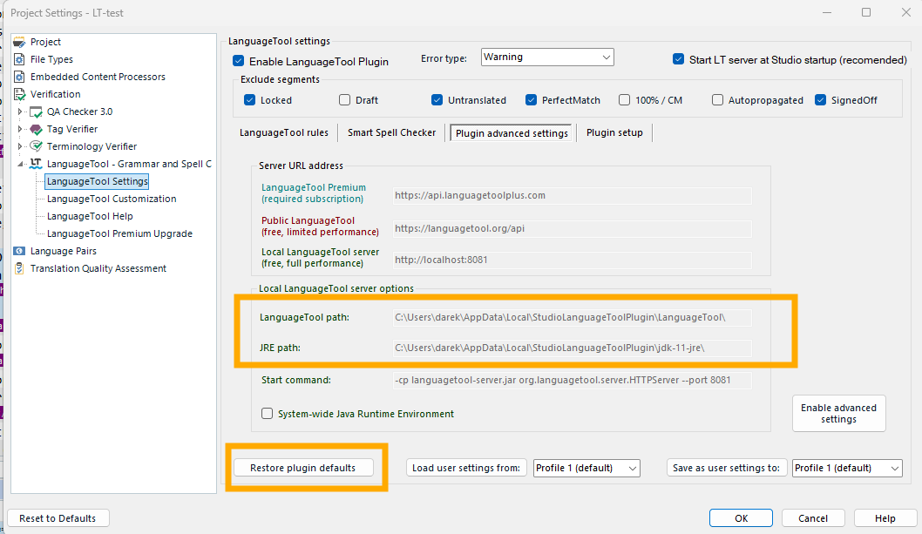This screenshot has width=922, height=534.
Task: Open the Plugin setup tab
Action: pos(614,133)
